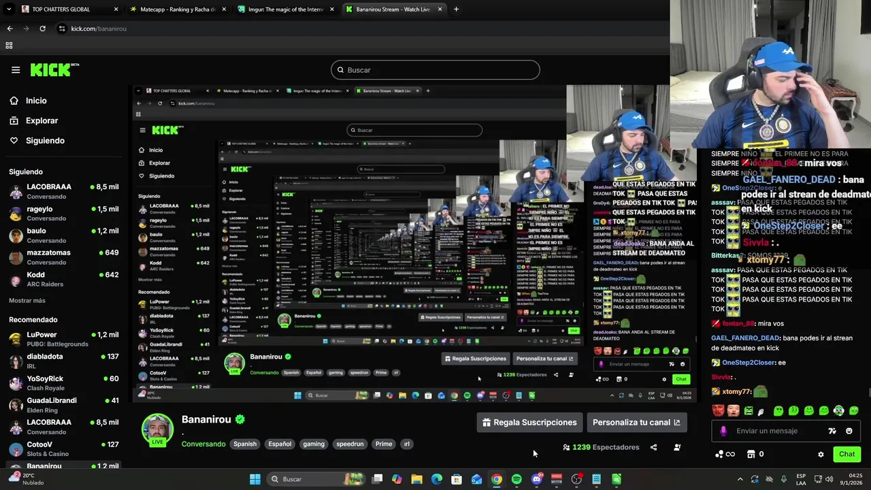The height and width of the screenshot is (490, 871).
Task: Show hidden system tray icons chevron
Action: (x=740, y=479)
